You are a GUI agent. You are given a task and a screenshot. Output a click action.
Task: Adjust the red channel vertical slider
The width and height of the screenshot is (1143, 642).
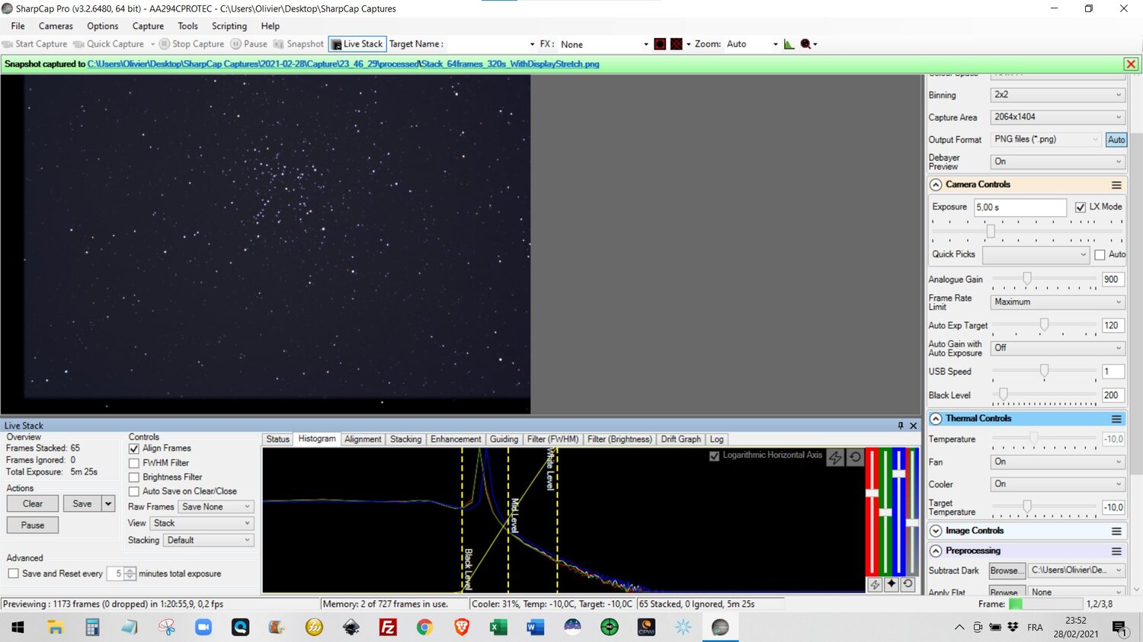click(x=872, y=493)
